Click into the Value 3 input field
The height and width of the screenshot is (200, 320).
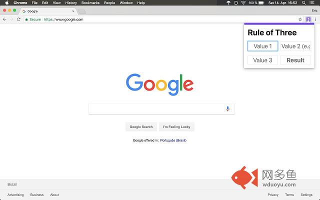[x=262, y=60]
